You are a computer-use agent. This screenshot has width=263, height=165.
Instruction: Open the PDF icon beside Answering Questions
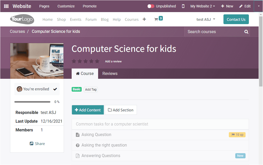point(78,156)
